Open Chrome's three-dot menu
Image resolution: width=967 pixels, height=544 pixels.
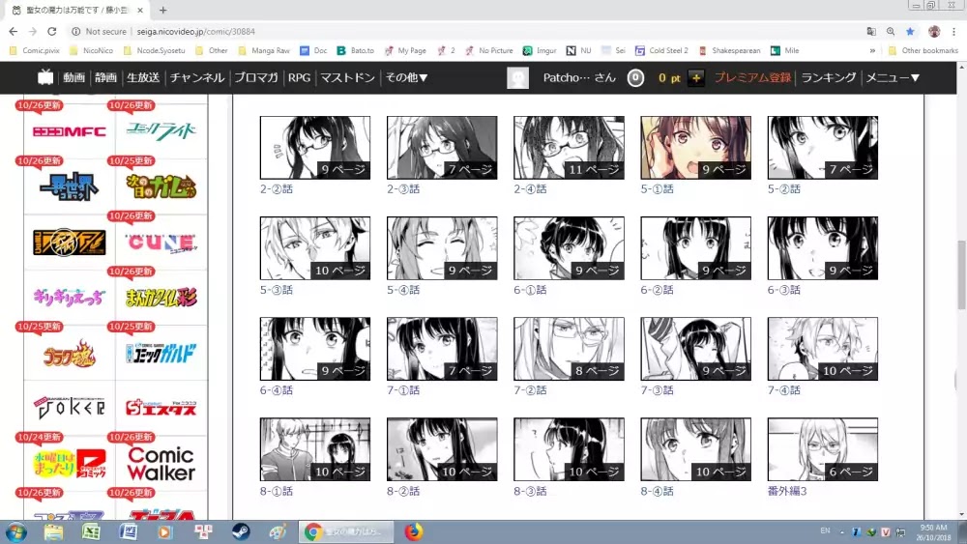954,31
